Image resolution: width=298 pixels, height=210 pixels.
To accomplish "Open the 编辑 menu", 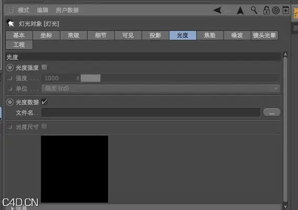I will coord(42,10).
